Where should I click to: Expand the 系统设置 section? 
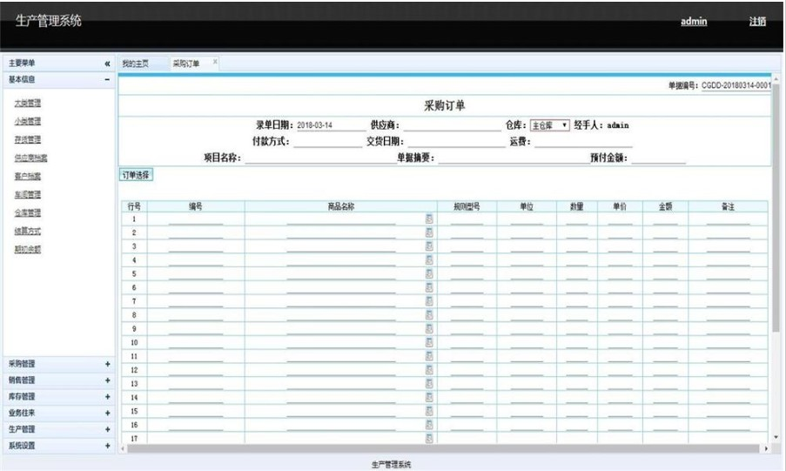(107, 446)
